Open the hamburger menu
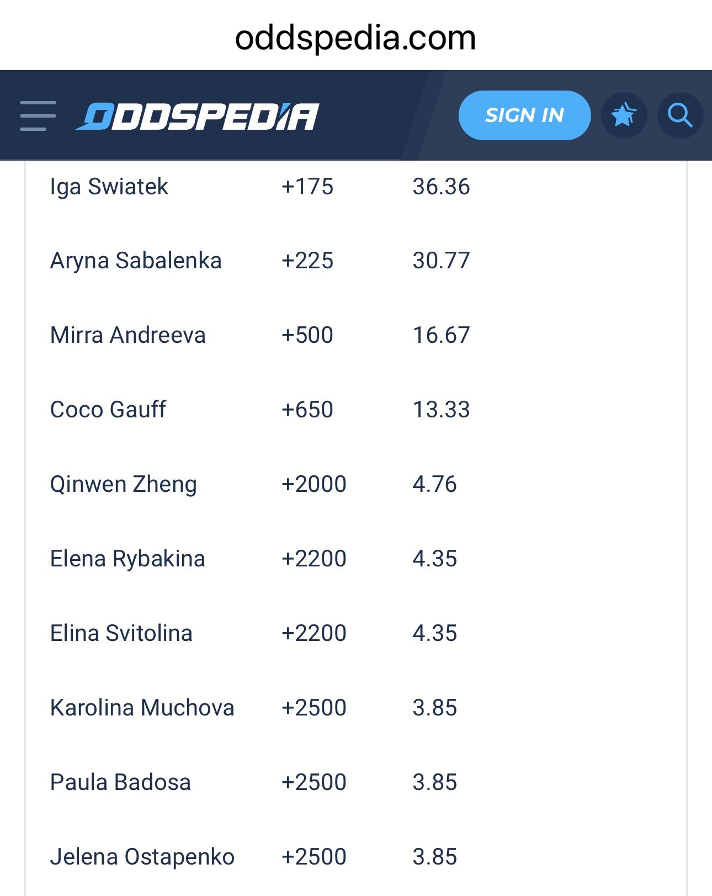Image resolution: width=712 pixels, height=896 pixels. 38,116
